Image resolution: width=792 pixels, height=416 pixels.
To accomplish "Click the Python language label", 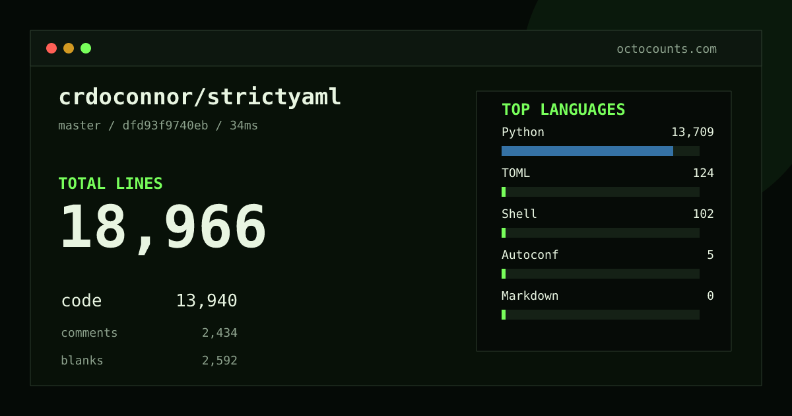I will 523,132.
